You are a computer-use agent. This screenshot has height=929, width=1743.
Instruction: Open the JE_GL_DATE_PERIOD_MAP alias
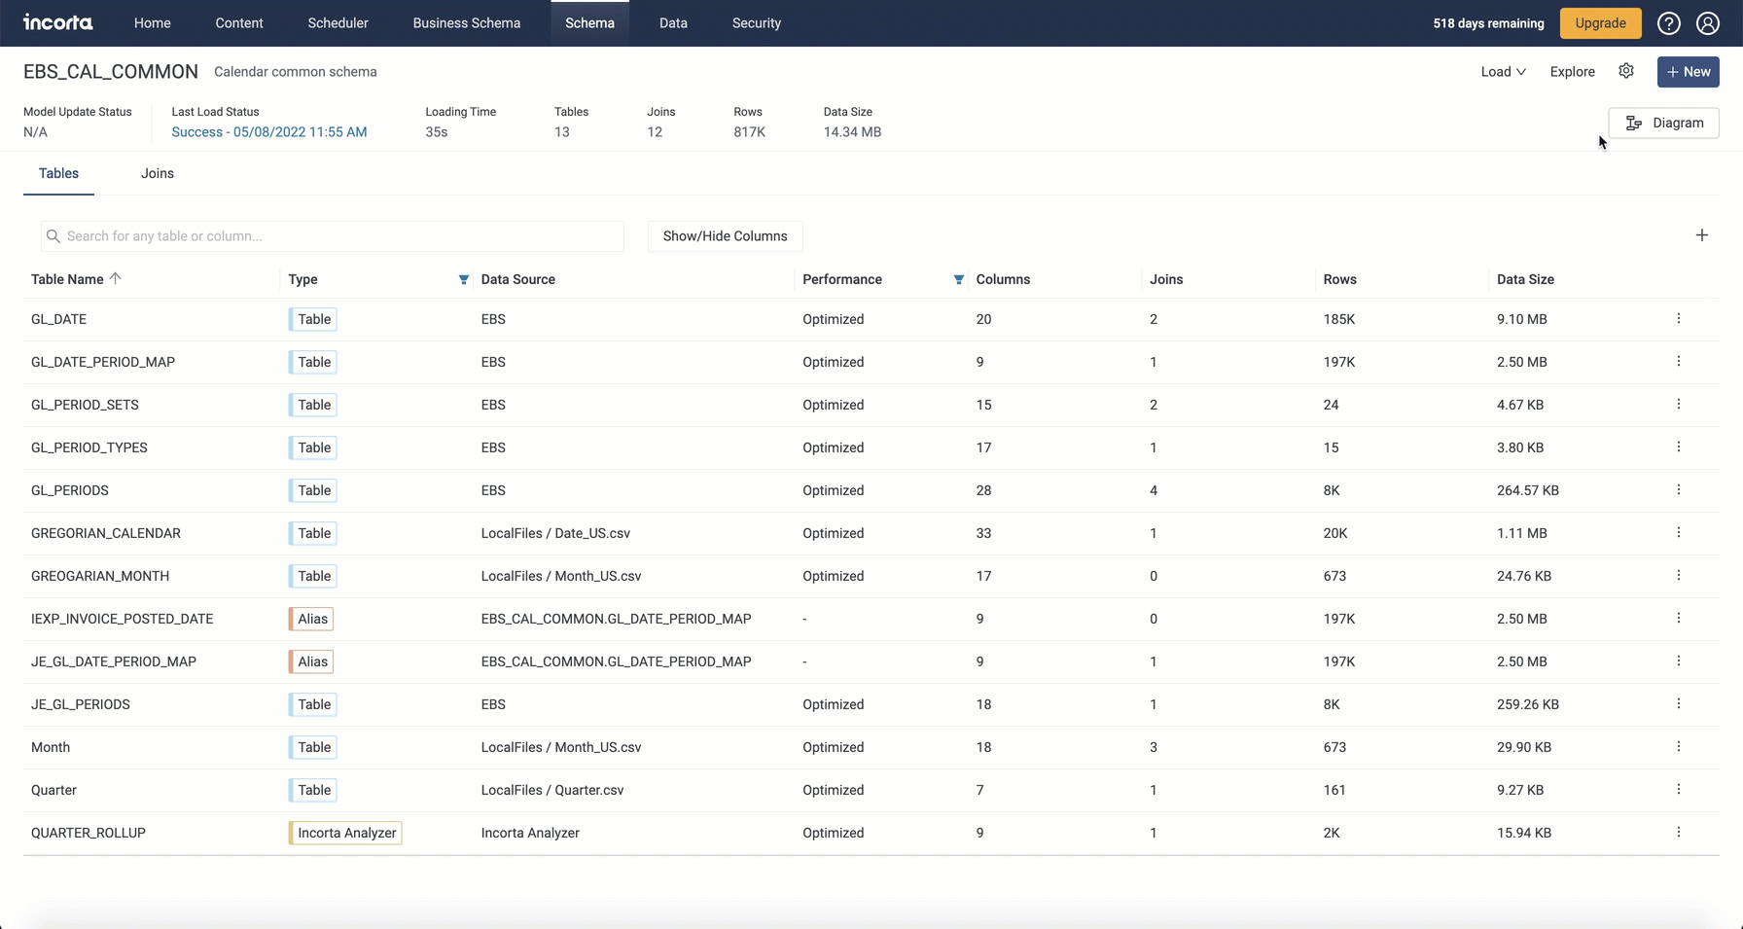point(114,661)
